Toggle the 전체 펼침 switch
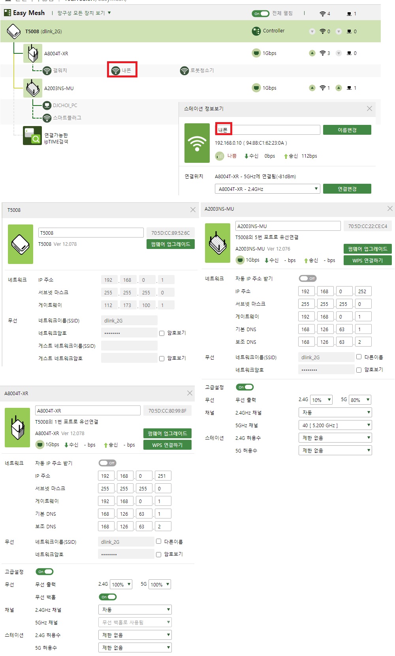The width and height of the screenshot is (395, 656). tap(260, 13)
